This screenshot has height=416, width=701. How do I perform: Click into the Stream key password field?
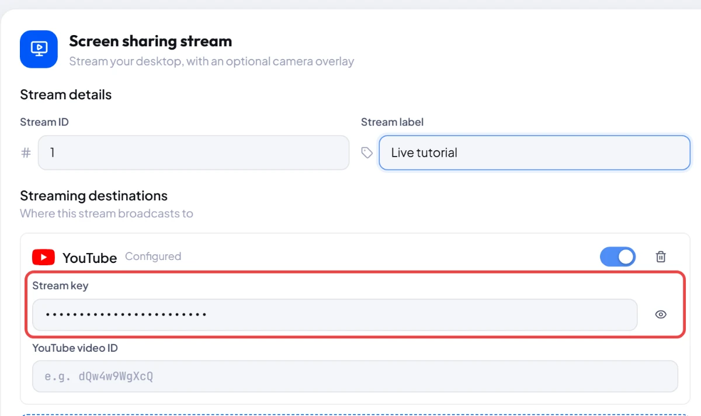pyautogui.click(x=335, y=315)
